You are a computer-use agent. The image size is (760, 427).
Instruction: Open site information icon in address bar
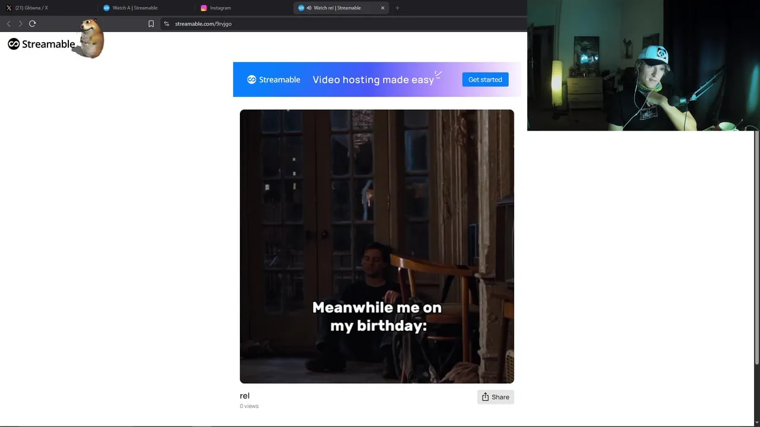[x=167, y=24]
